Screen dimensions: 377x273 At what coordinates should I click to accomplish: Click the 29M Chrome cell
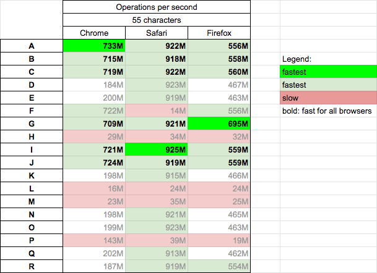[94, 136]
